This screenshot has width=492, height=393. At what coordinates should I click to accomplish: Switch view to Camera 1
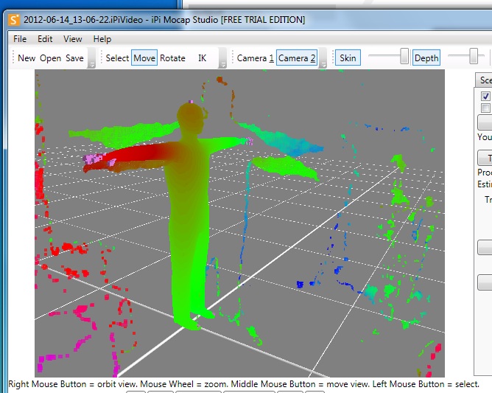[x=255, y=58]
